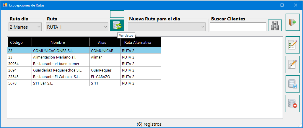The image size is (303, 128).
Task: Select the S11 Bar S.L. row
Action: point(84,83)
